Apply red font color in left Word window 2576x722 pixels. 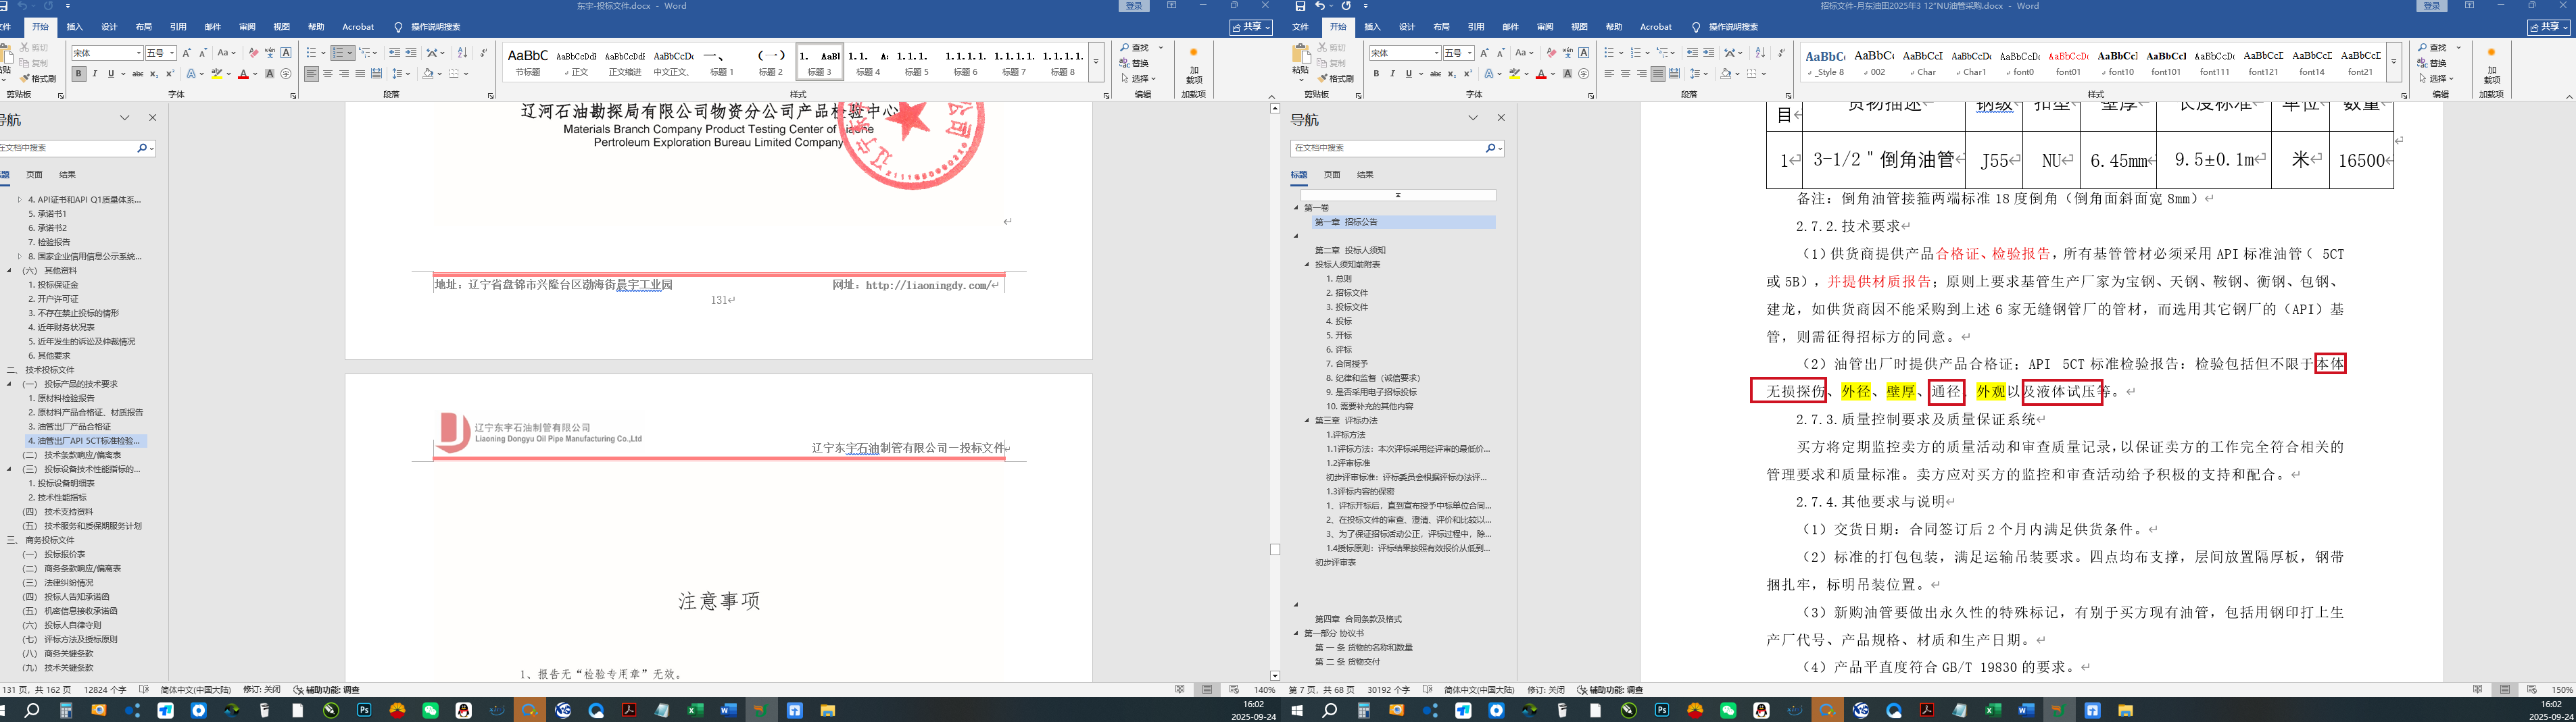(242, 74)
